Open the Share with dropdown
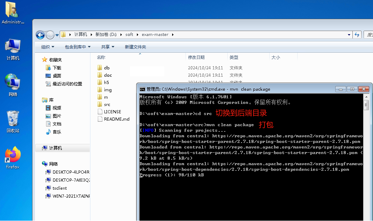373x221 pixels. tap(108, 47)
